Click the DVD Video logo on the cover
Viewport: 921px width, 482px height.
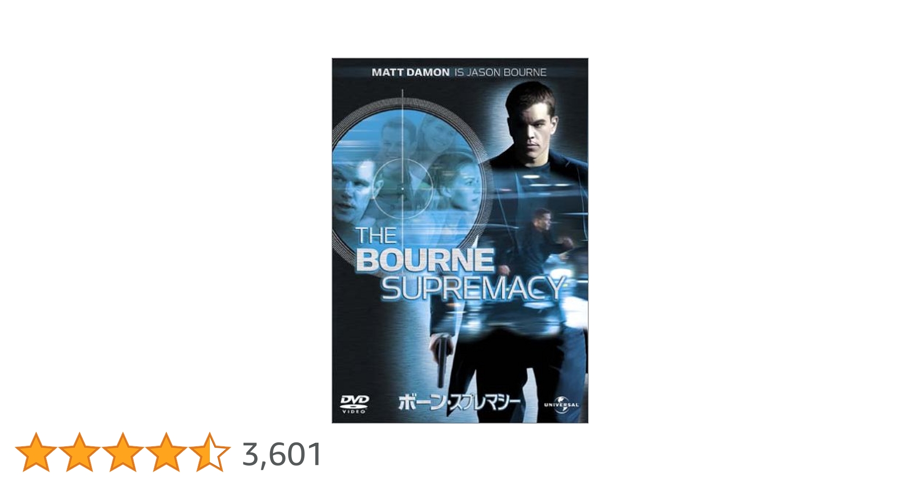click(354, 404)
